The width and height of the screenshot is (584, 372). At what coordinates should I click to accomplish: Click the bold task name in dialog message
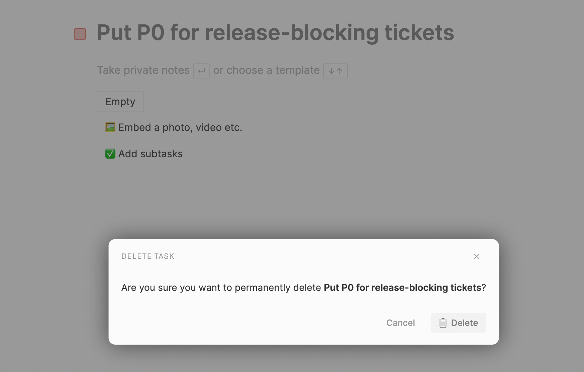click(x=402, y=288)
